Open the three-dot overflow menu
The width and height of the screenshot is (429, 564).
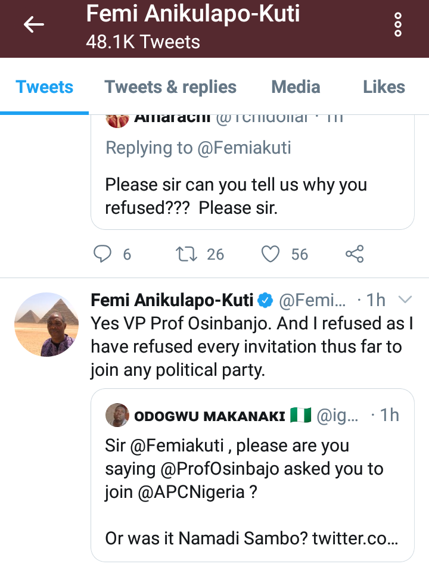pyautogui.click(x=398, y=24)
